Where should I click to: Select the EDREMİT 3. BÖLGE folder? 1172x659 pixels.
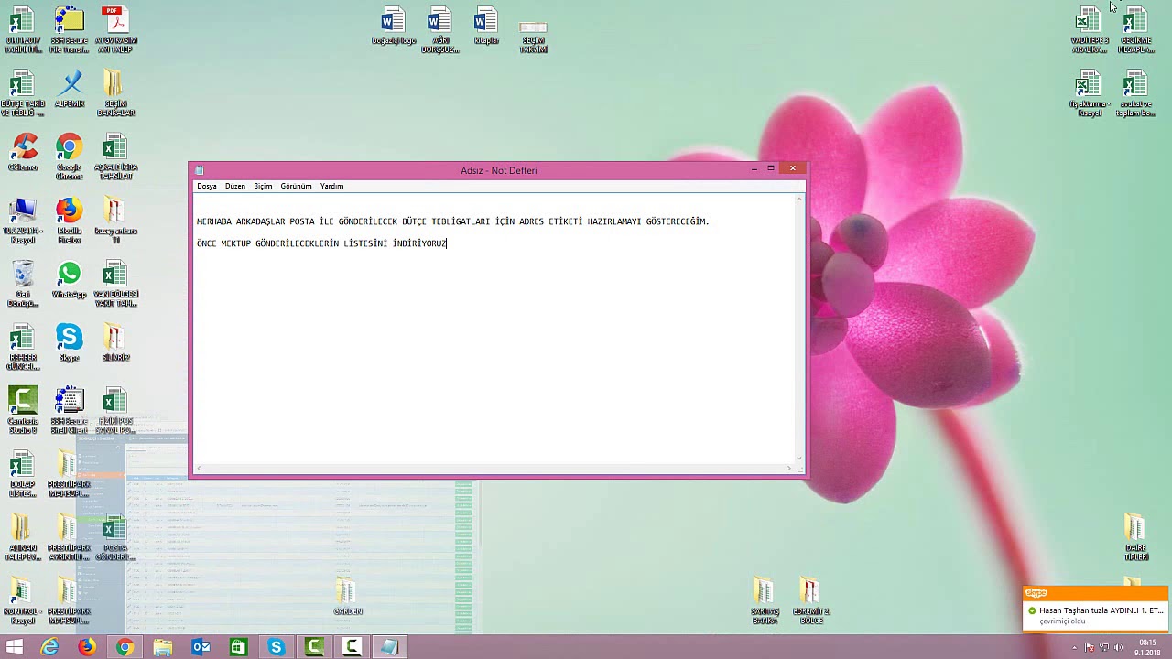point(811,600)
